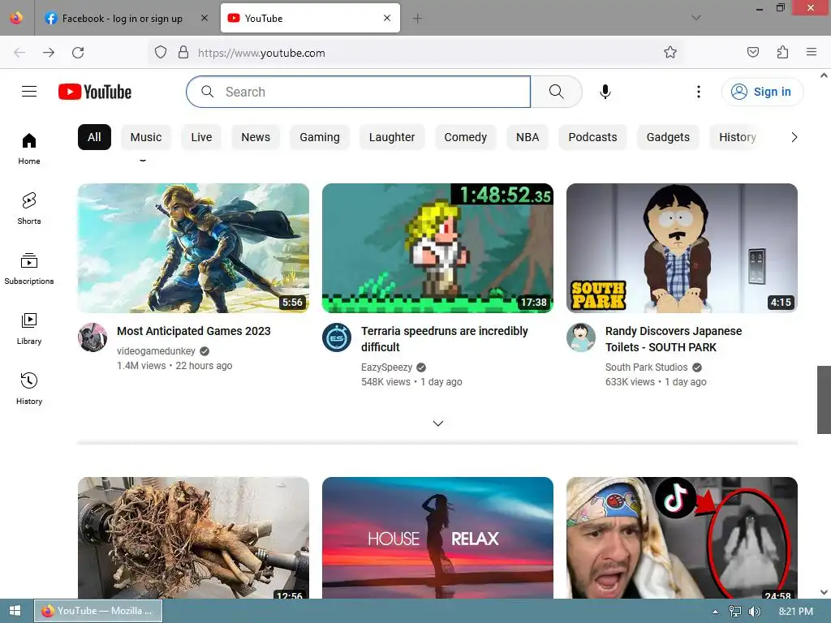831x623 pixels.
Task: Play the Terraria speedrun thumbnail
Action: (437, 248)
